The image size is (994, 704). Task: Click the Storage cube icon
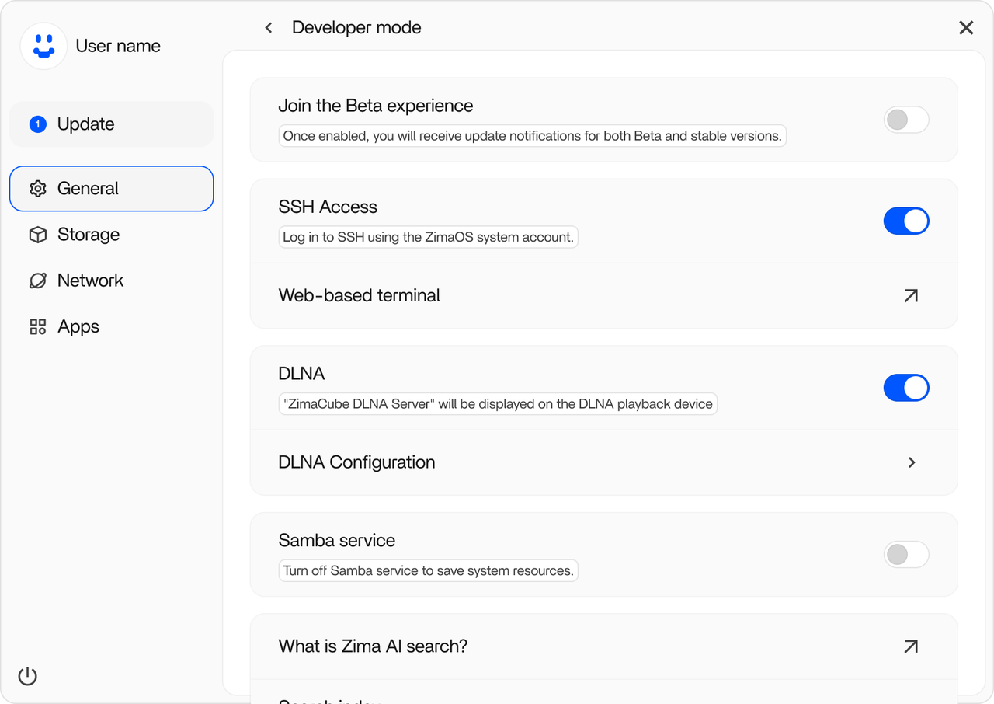tap(37, 235)
